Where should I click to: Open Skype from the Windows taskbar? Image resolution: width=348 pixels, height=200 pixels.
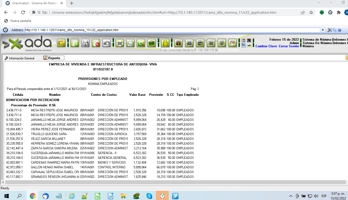click(149, 196)
